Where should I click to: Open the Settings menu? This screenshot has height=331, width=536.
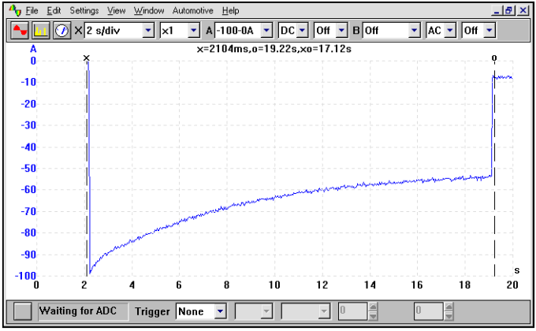click(84, 11)
